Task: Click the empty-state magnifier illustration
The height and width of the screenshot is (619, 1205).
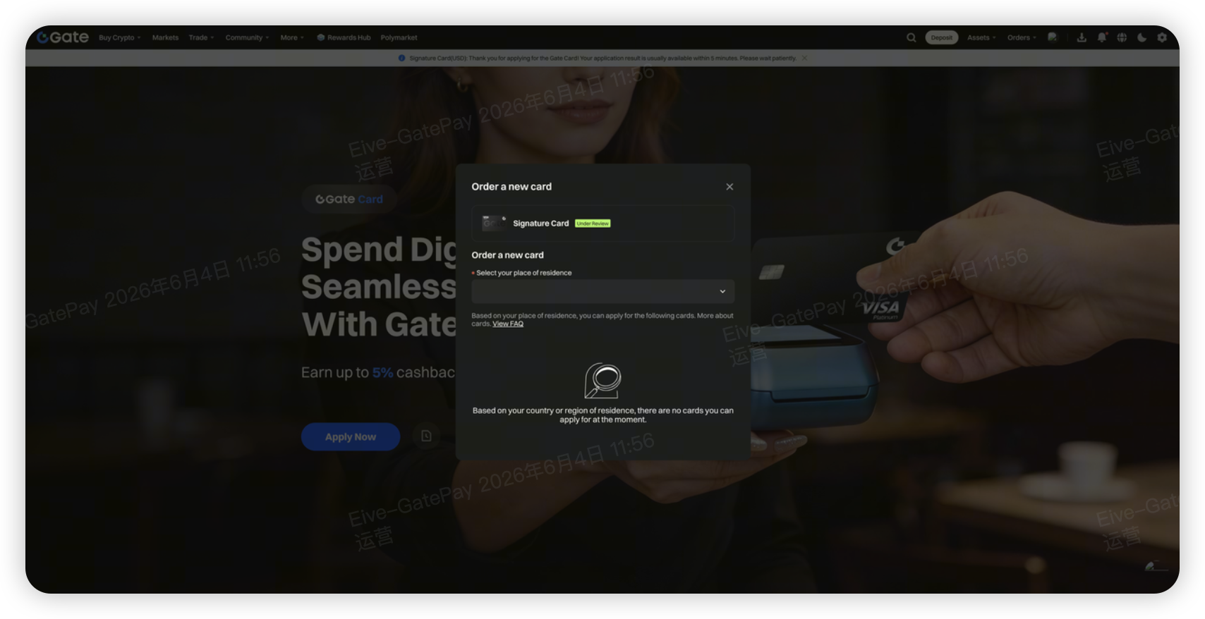Action: click(x=602, y=381)
